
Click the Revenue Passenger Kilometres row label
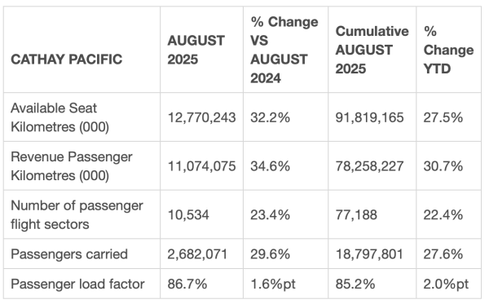tap(72, 166)
